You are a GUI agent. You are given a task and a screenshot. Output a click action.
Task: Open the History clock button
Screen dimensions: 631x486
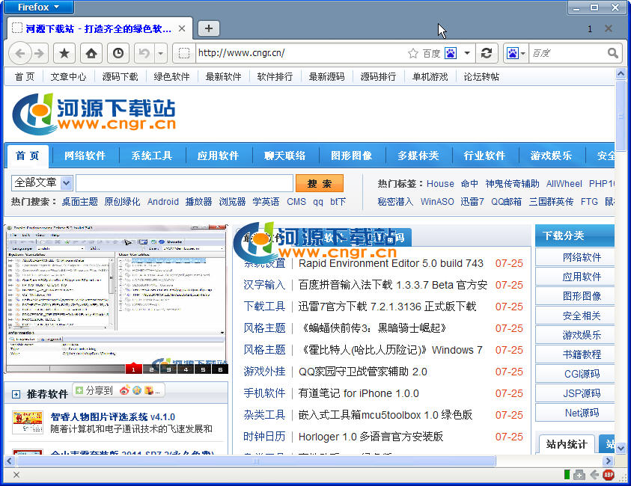click(118, 53)
